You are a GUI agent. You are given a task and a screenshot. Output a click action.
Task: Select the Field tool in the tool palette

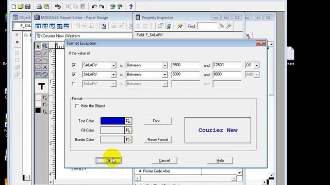[x=38, y=75]
